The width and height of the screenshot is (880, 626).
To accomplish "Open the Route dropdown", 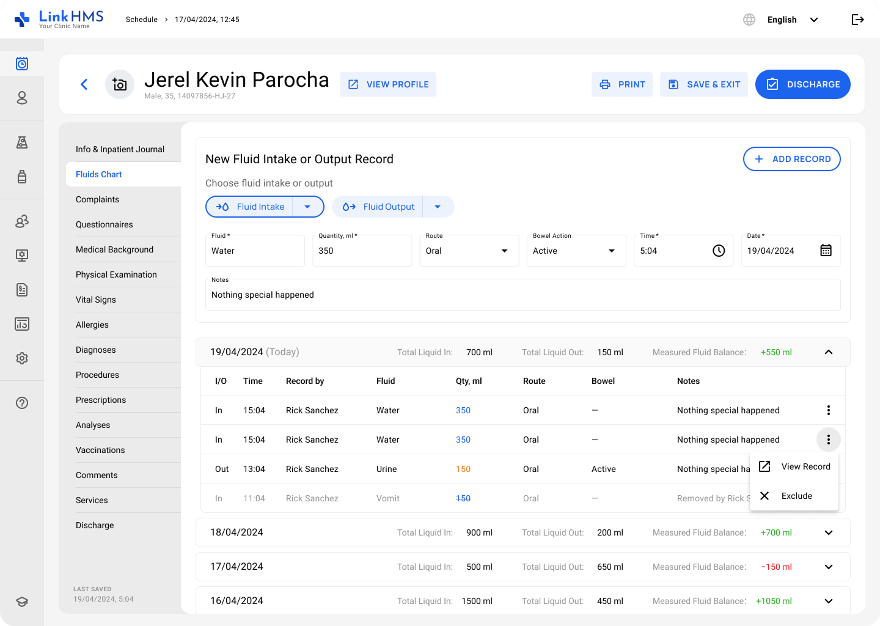I will pyautogui.click(x=469, y=251).
